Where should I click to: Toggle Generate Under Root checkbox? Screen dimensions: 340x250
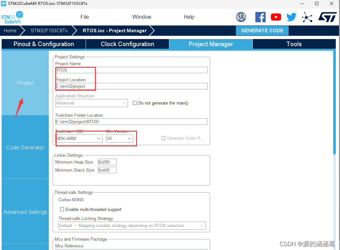[164, 138]
